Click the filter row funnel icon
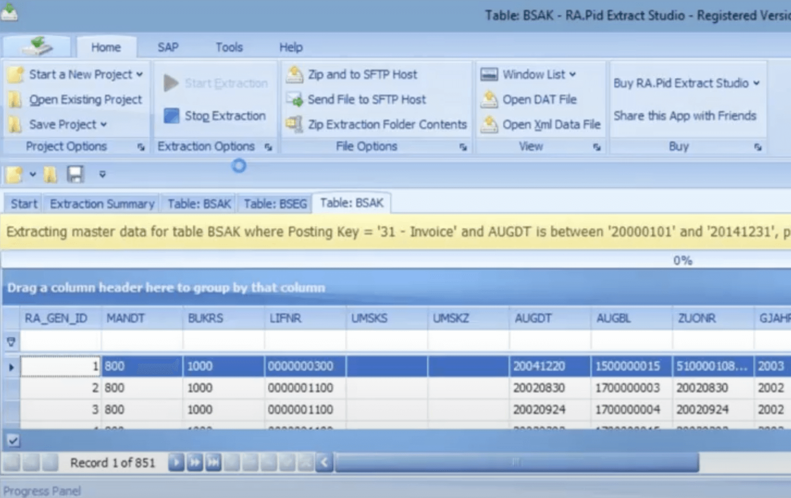This screenshot has height=498, width=791. (x=11, y=342)
